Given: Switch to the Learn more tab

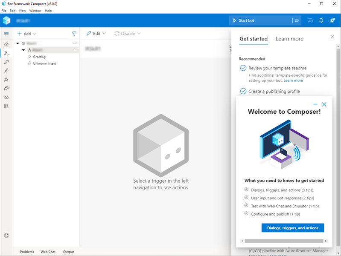Looking at the screenshot, I should (289, 39).
